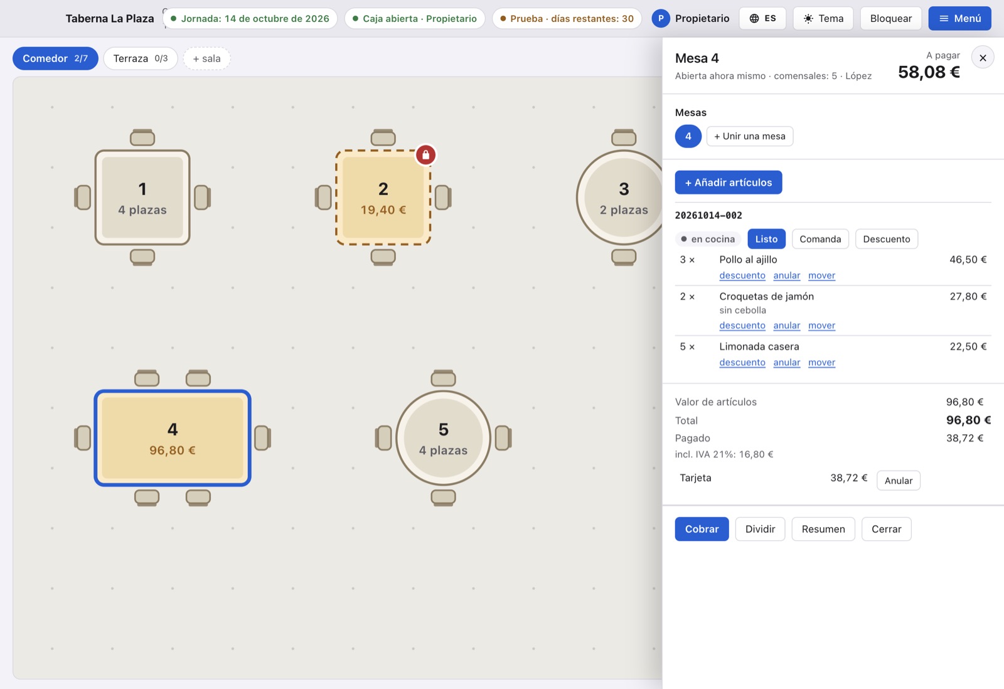
Task: Click descuento link for Pollo al ajillo
Action: click(x=742, y=275)
